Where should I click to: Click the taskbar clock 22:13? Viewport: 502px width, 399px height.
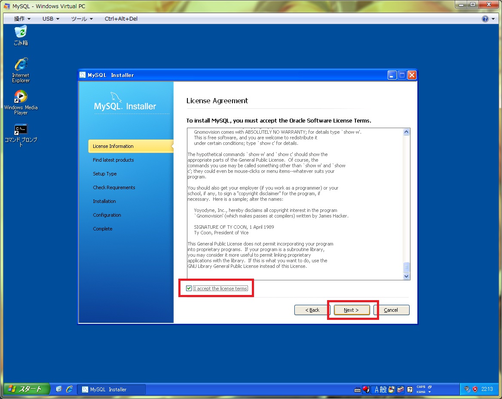487,389
